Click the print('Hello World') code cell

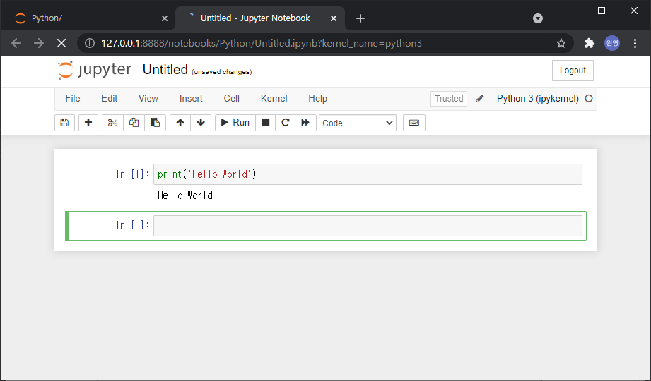(x=368, y=174)
